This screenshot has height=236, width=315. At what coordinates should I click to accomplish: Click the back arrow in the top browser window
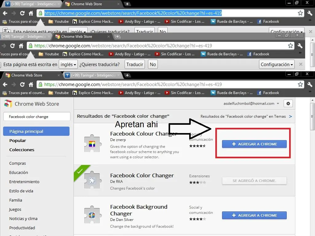tap(5, 13)
